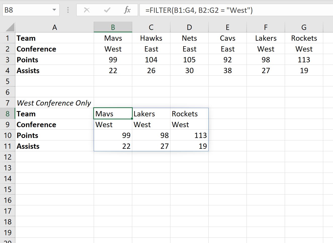This screenshot has width=333, height=243.
Task: Select row 12 header
Action: coord(8,157)
